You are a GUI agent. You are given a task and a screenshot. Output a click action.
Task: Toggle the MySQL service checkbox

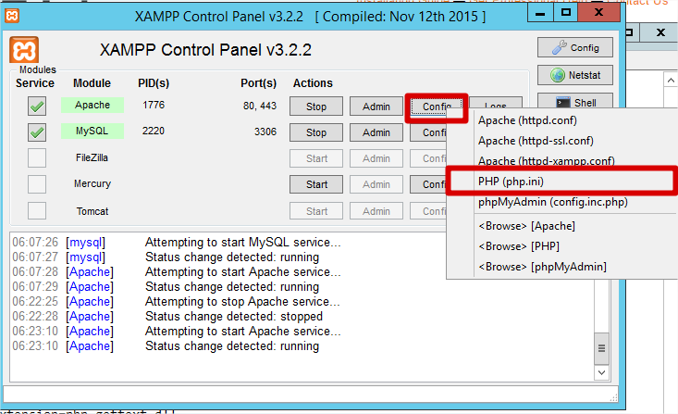(36, 132)
